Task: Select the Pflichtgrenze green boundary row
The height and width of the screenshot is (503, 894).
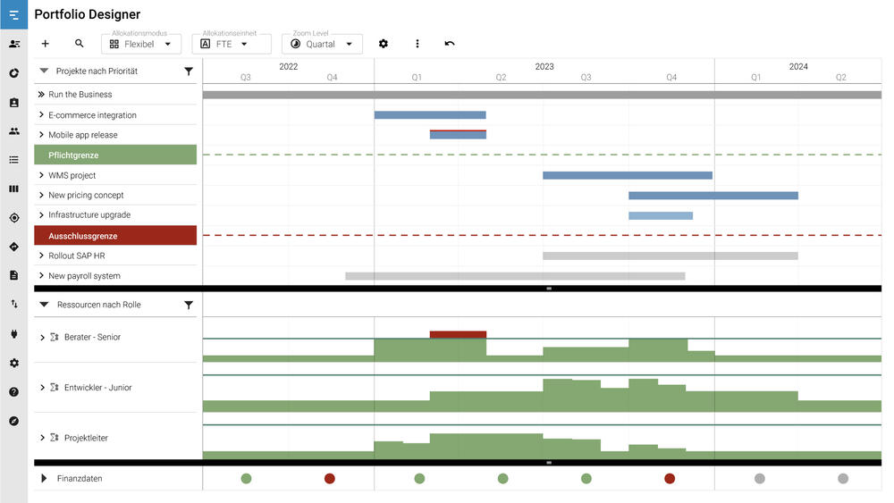Action: 115,155
